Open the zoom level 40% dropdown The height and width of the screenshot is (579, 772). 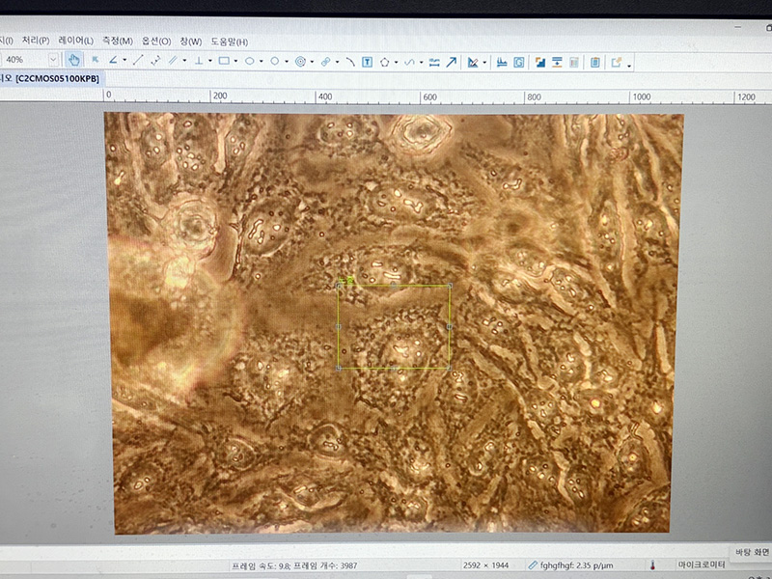[x=53, y=61]
